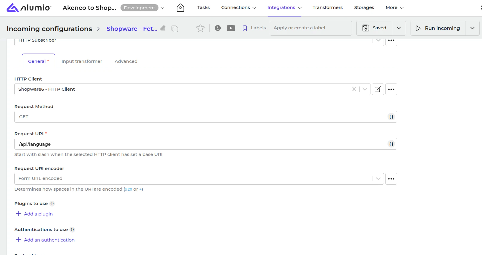The width and height of the screenshot is (482, 255).
Task: Open the Transformers menu item
Action: (x=328, y=7)
